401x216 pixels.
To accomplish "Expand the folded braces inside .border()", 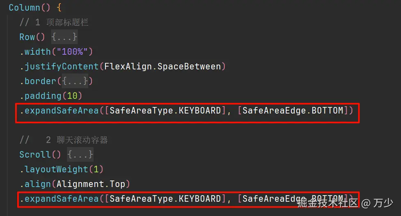I will [75, 81].
